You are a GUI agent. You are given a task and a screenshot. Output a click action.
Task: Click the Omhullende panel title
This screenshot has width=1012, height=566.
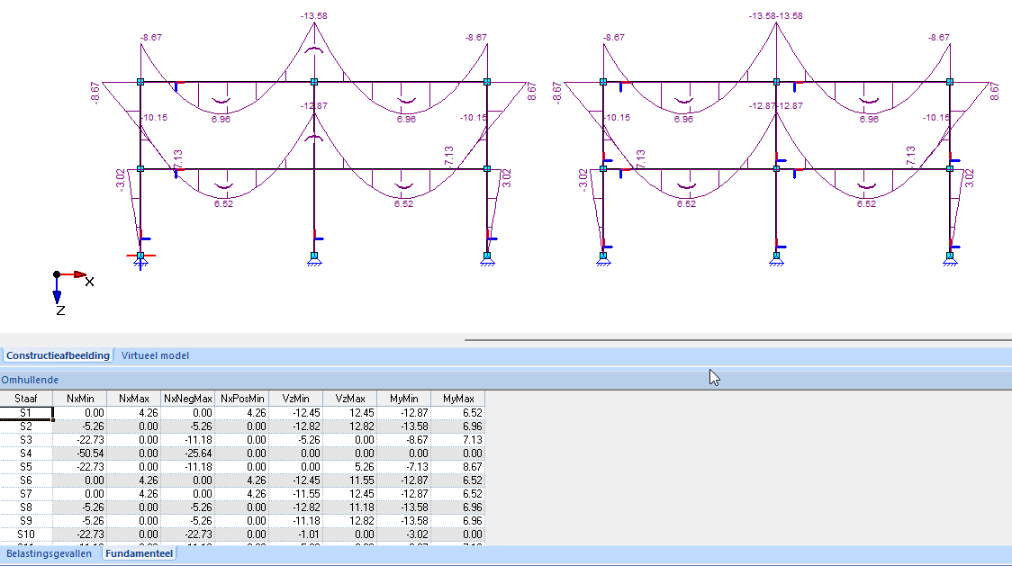click(x=30, y=380)
